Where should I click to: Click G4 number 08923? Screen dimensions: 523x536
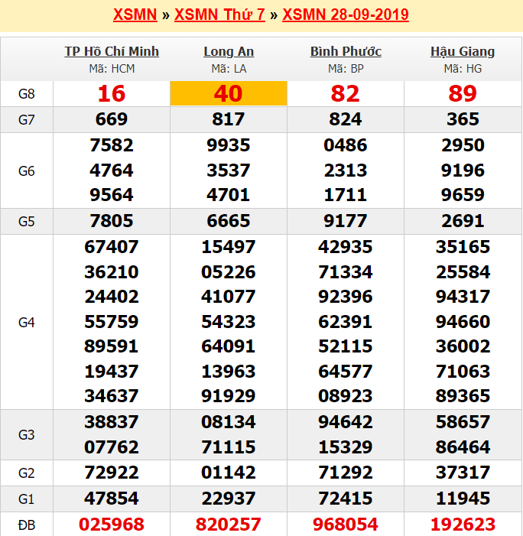tap(346, 396)
